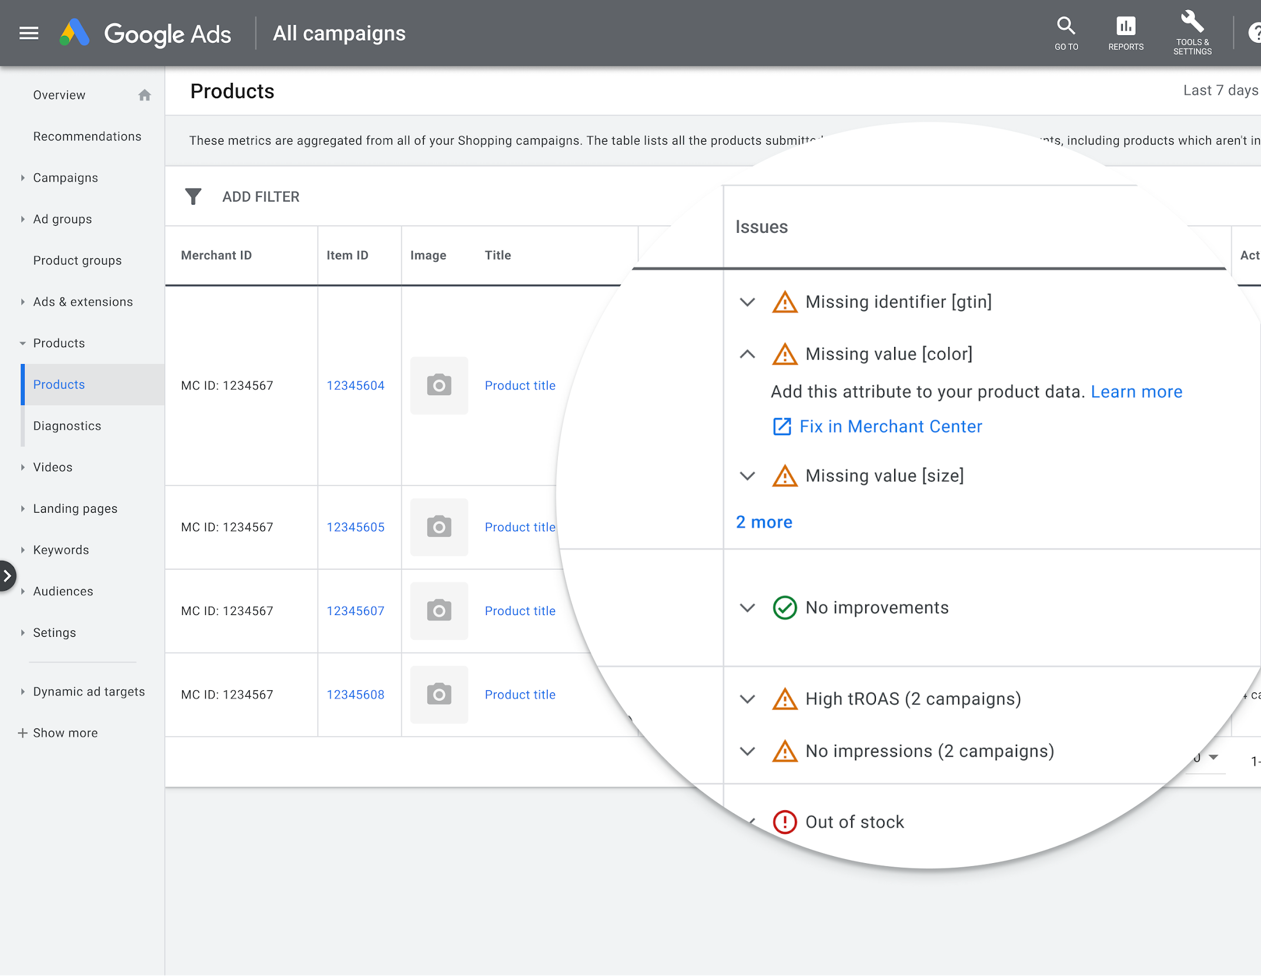Navigate to Diagnostics page
This screenshot has height=976, width=1261.
tap(68, 425)
